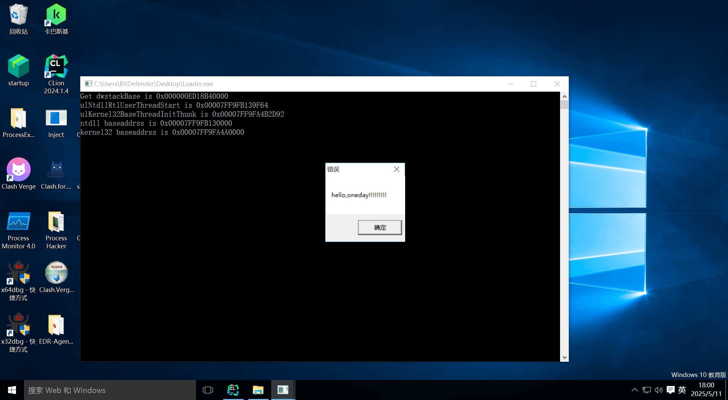Click the Windows Start button
This screenshot has height=400, width=728.
point(12,390)
